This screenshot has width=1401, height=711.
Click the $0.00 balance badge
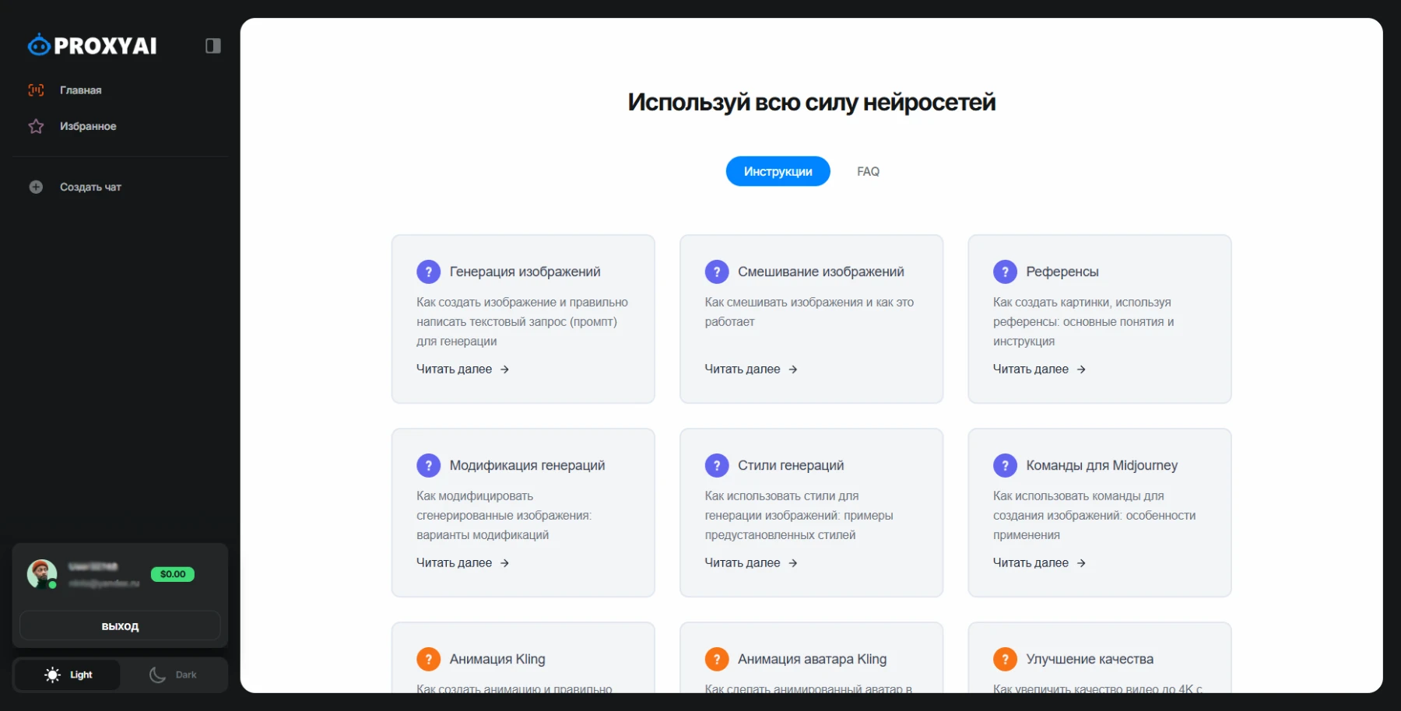[x=172, y=574]
